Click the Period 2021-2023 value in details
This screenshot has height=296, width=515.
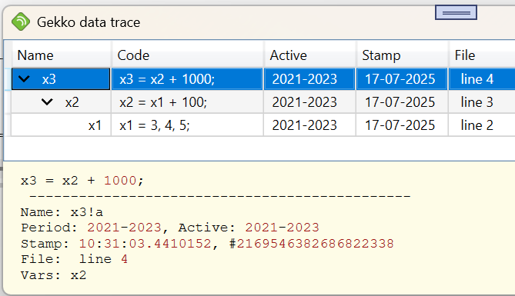pyautogui.click(x=124, y=228)
